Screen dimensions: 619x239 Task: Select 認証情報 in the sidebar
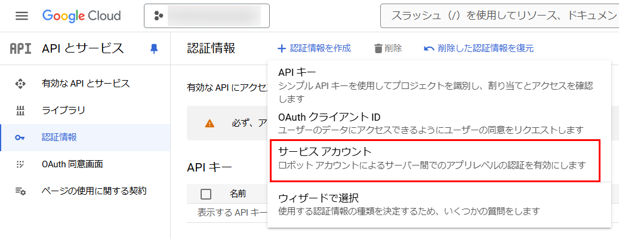85,137
